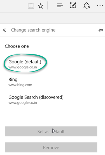Viewport: 105px width, 155px height.
Task: Click the divider next to favorites star
Action: [47, 6]
